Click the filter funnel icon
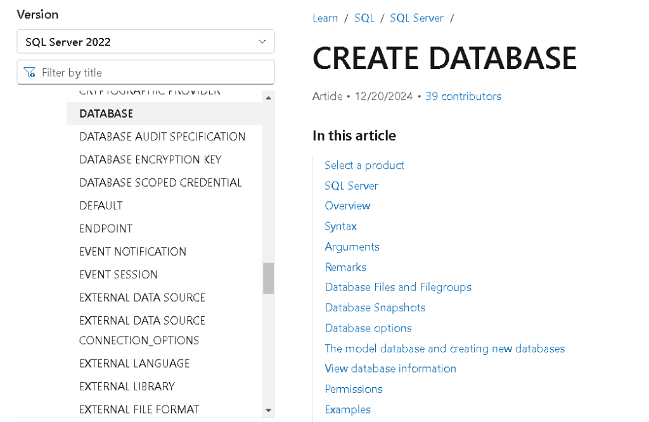 pyautogui.click(x=29, y=72)
